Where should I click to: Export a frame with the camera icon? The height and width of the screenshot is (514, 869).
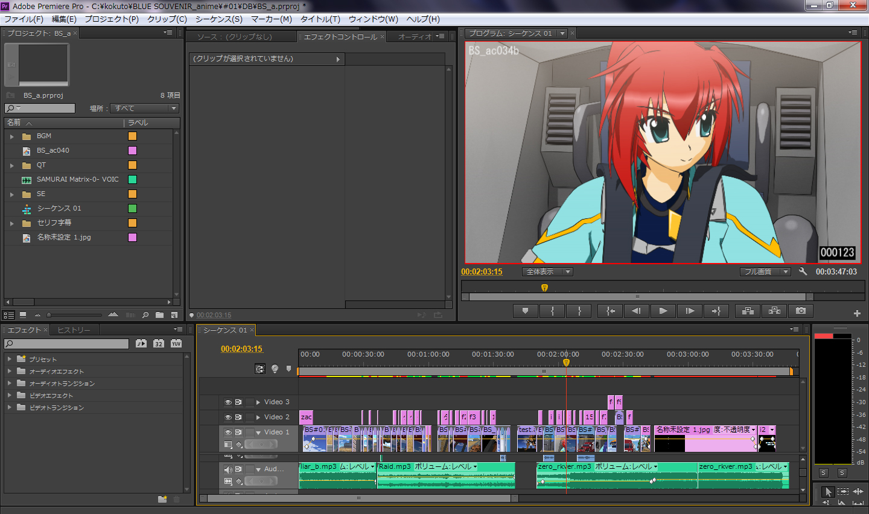801,311
